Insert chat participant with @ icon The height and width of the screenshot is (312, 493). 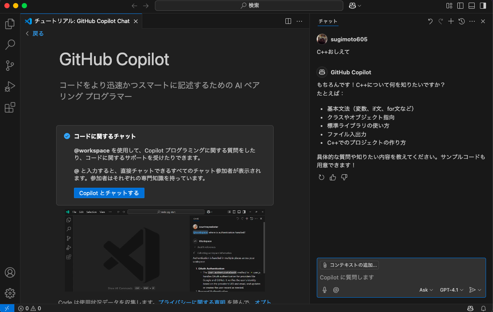tap(336, 290)
